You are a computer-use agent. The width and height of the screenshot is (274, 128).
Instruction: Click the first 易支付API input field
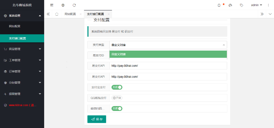168,66
